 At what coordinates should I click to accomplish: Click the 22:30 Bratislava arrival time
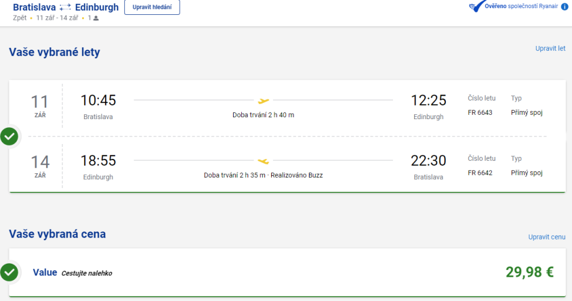pos(428,161)
